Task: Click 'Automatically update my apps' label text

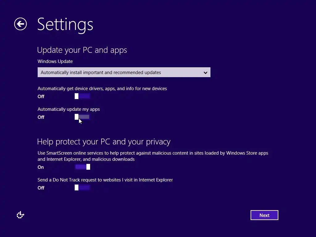Action: point(69,109)
